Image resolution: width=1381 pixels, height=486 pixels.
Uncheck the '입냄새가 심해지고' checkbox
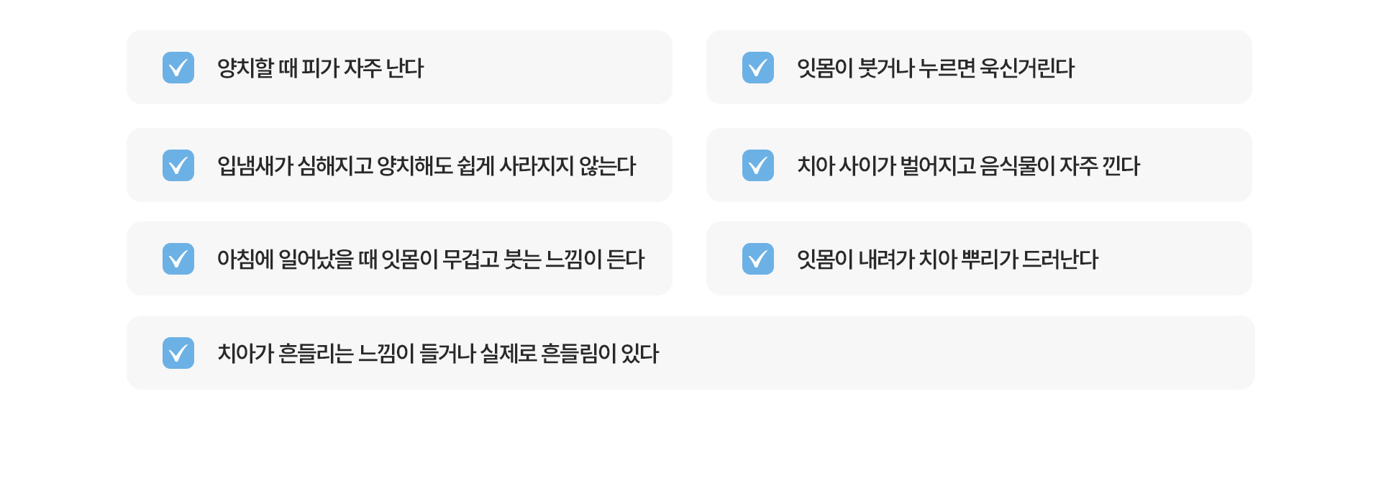click(178, 165)
